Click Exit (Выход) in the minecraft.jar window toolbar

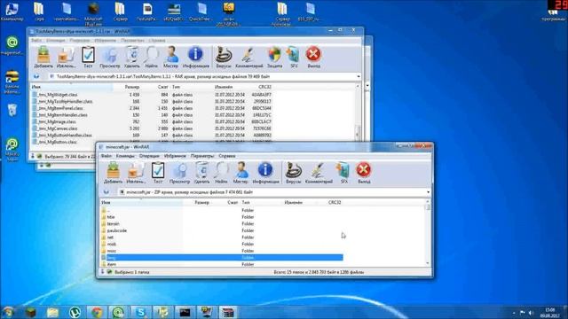click(364, 173)
